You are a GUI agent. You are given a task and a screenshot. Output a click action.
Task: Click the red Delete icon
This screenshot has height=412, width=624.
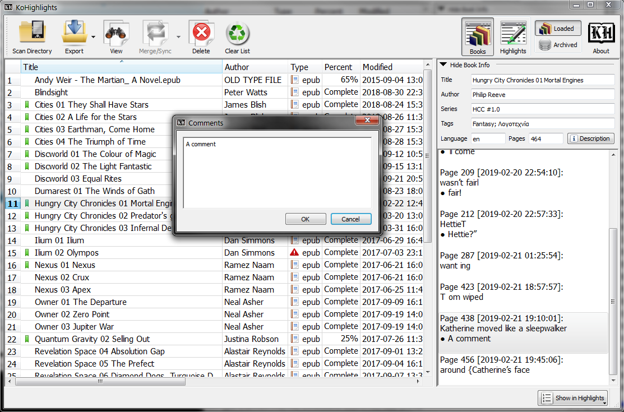click(x=201, y=32)
